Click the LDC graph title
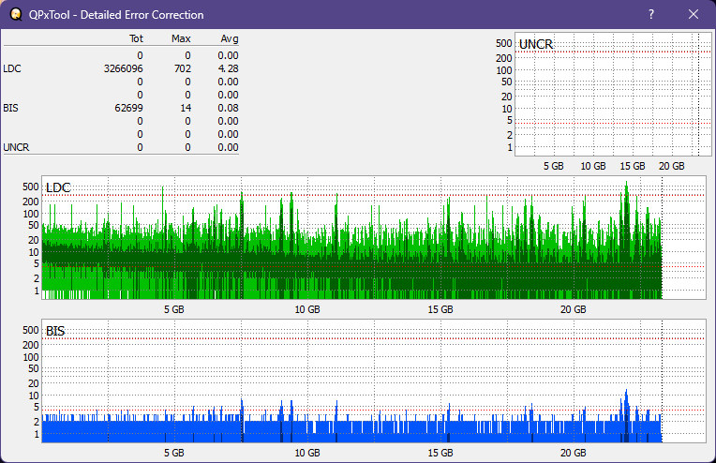The height and width of the screenshot is (463, 716). tap(58, 187)
